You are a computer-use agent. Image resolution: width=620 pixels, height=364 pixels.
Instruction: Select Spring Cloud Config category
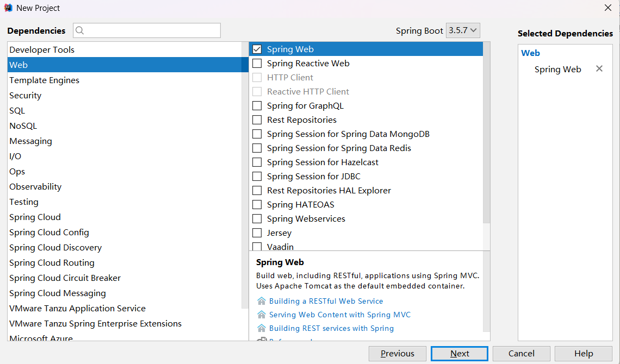125,232
